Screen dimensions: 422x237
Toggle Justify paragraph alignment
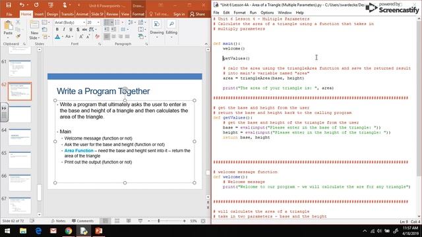tap(127, 37)
